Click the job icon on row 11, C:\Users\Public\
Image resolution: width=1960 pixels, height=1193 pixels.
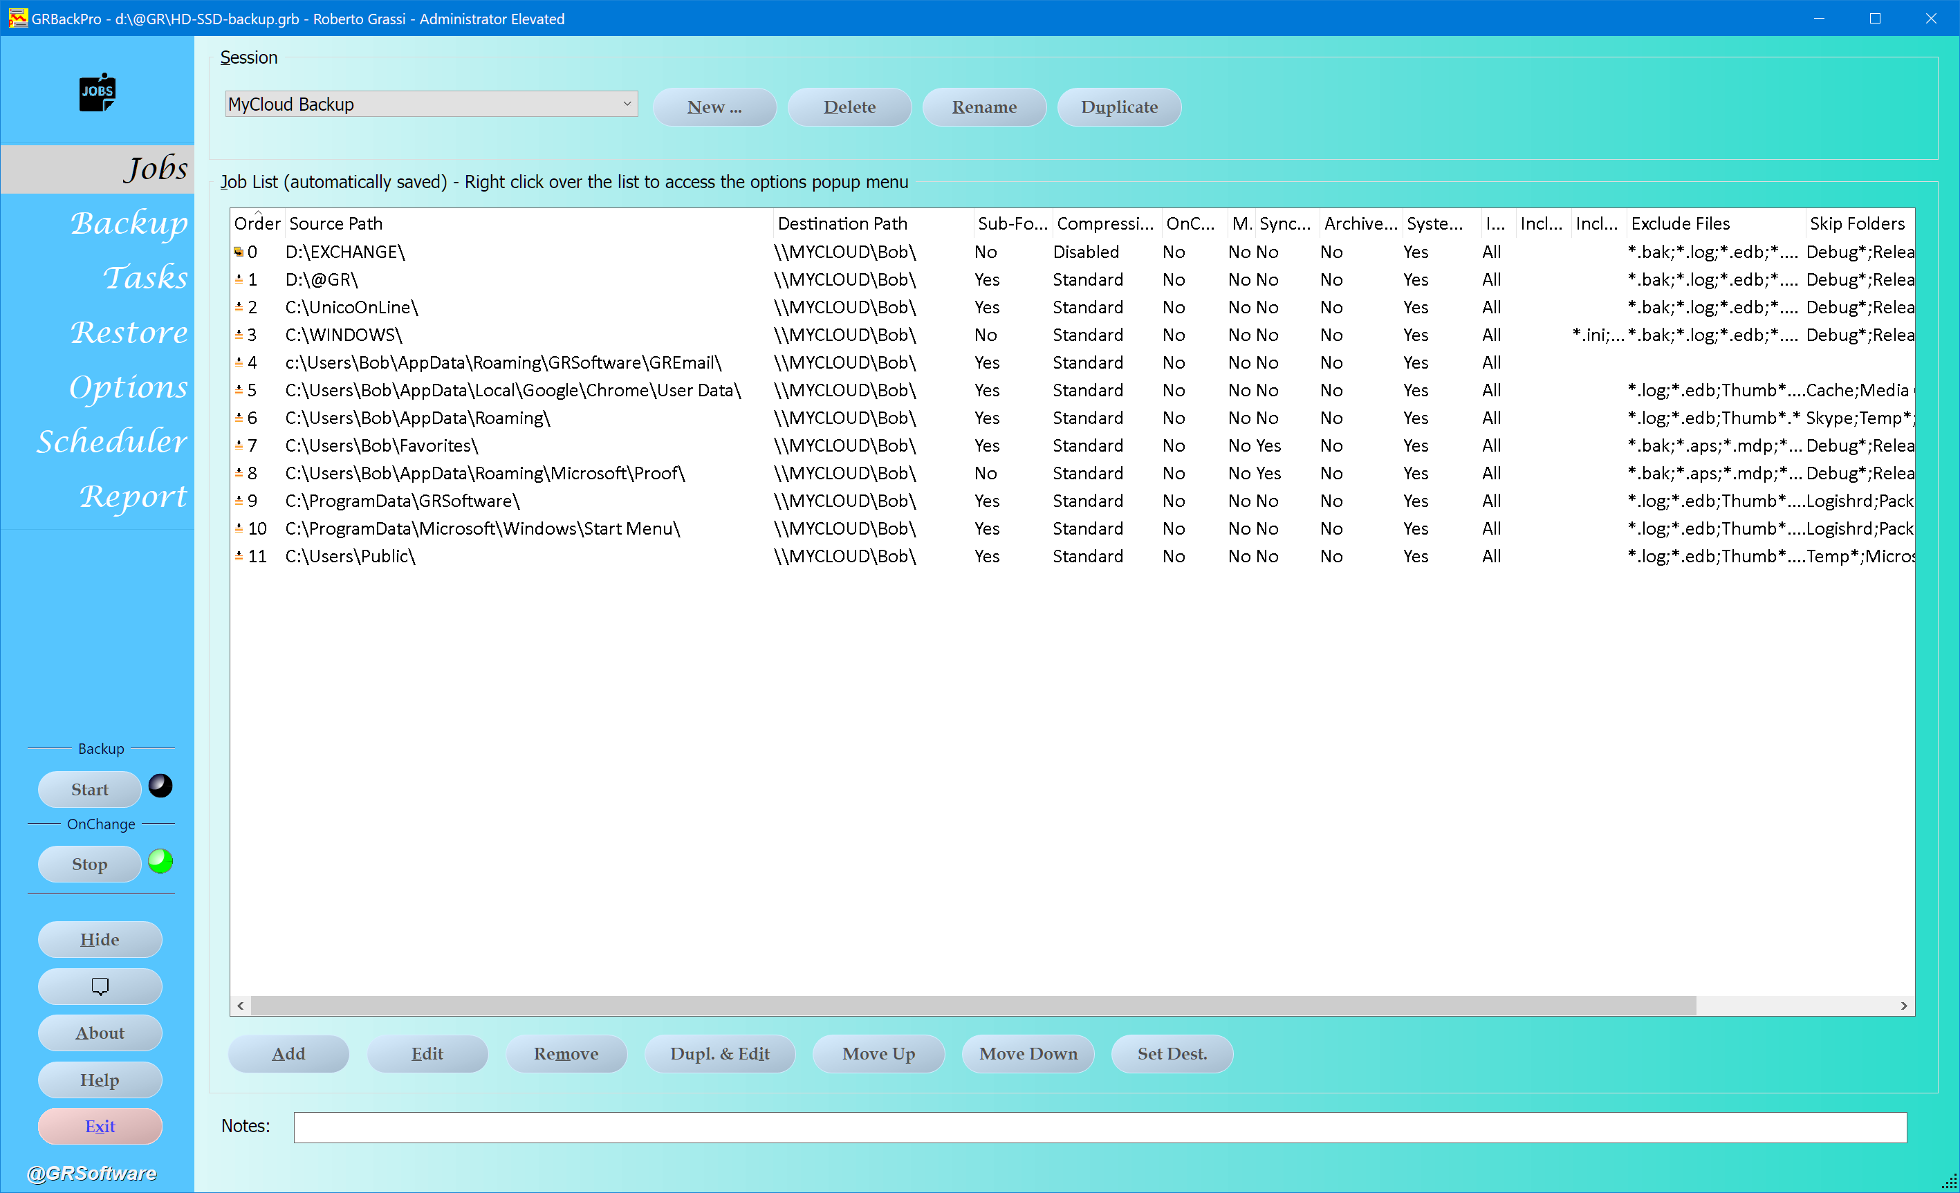239,556
